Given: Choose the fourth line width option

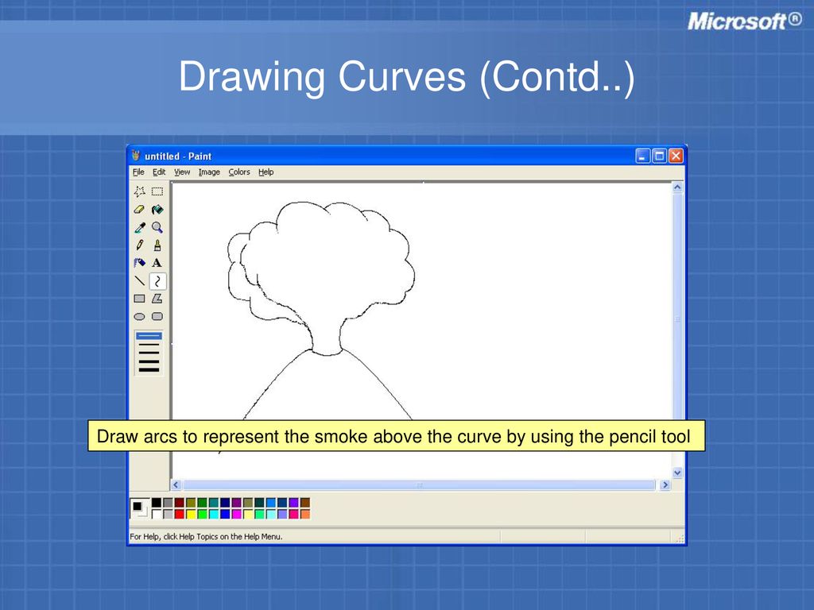Looking at the screenshot, I should [149, 361].
